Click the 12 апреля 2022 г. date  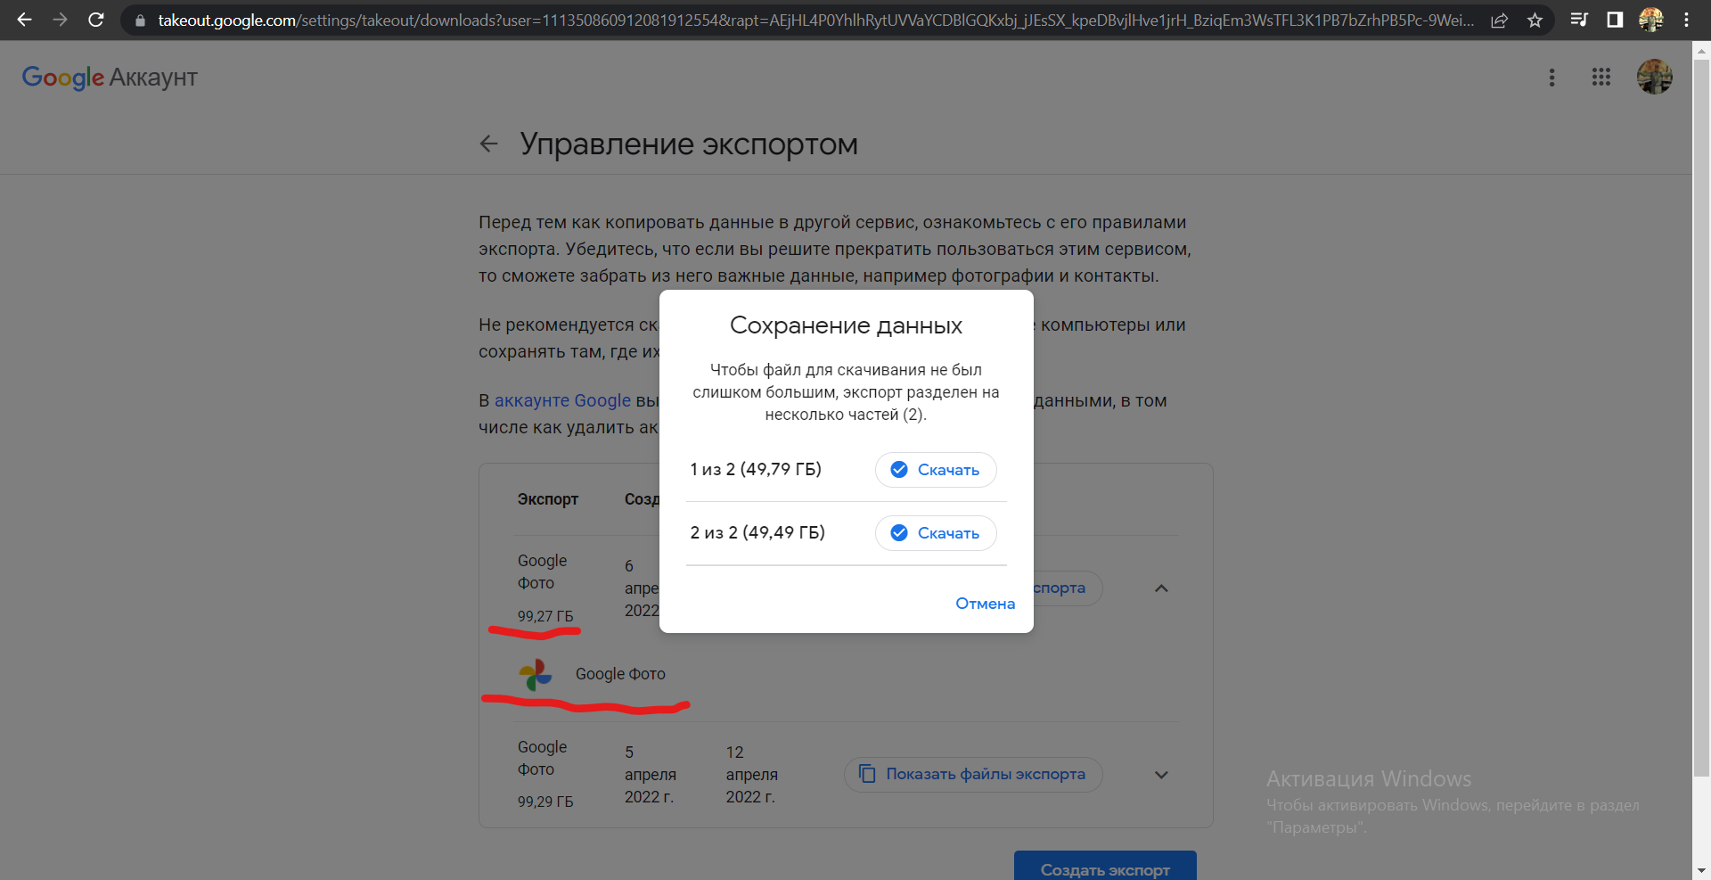point(751,775)
